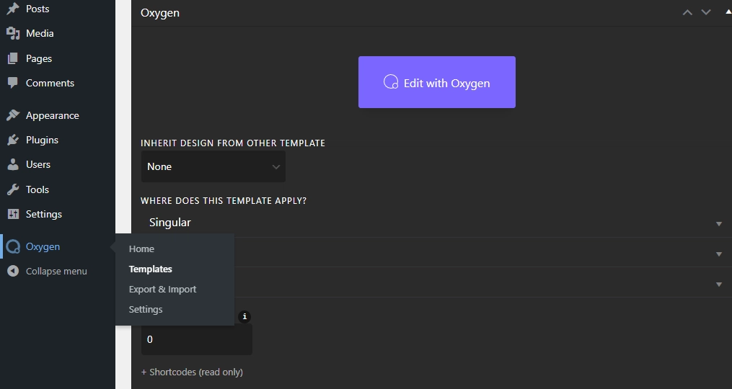Expand the second collapsed section below Singular
The image size is (732, 389).
pos(719,254)
